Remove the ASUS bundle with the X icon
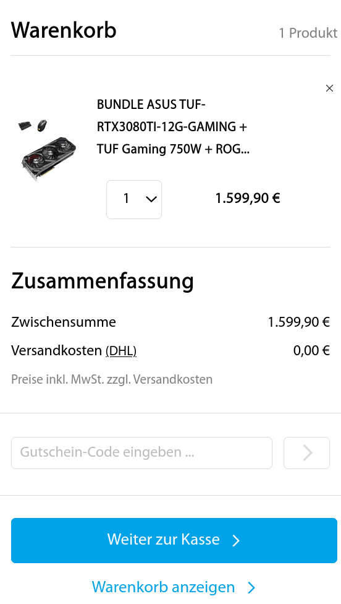341x604 pixels. 329,88
